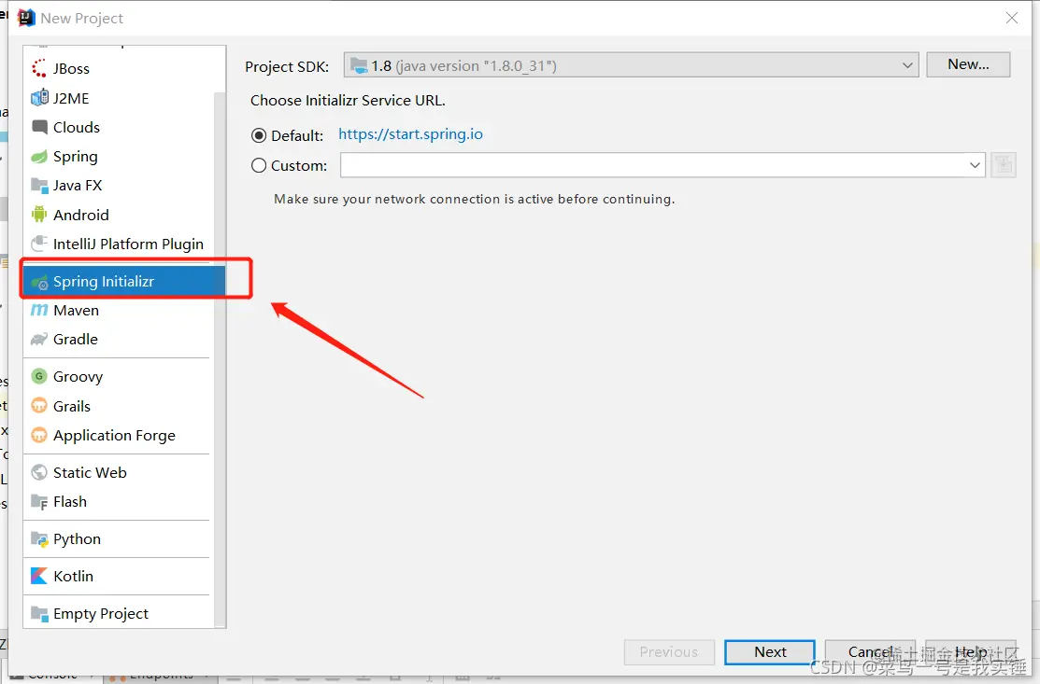This screenshot has width=1040, height=684.
Task: Choose Groovy project type
Action: (119, 376)
